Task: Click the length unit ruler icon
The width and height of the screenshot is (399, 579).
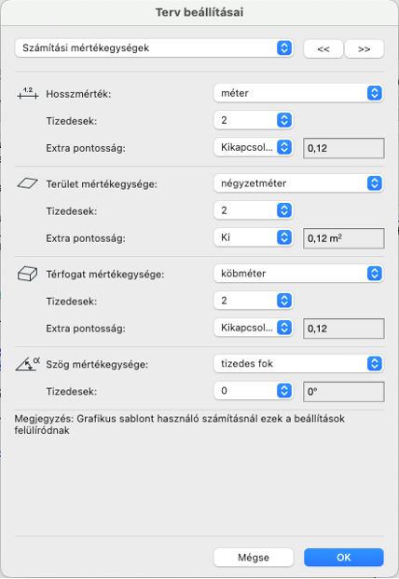Action: 28,93
